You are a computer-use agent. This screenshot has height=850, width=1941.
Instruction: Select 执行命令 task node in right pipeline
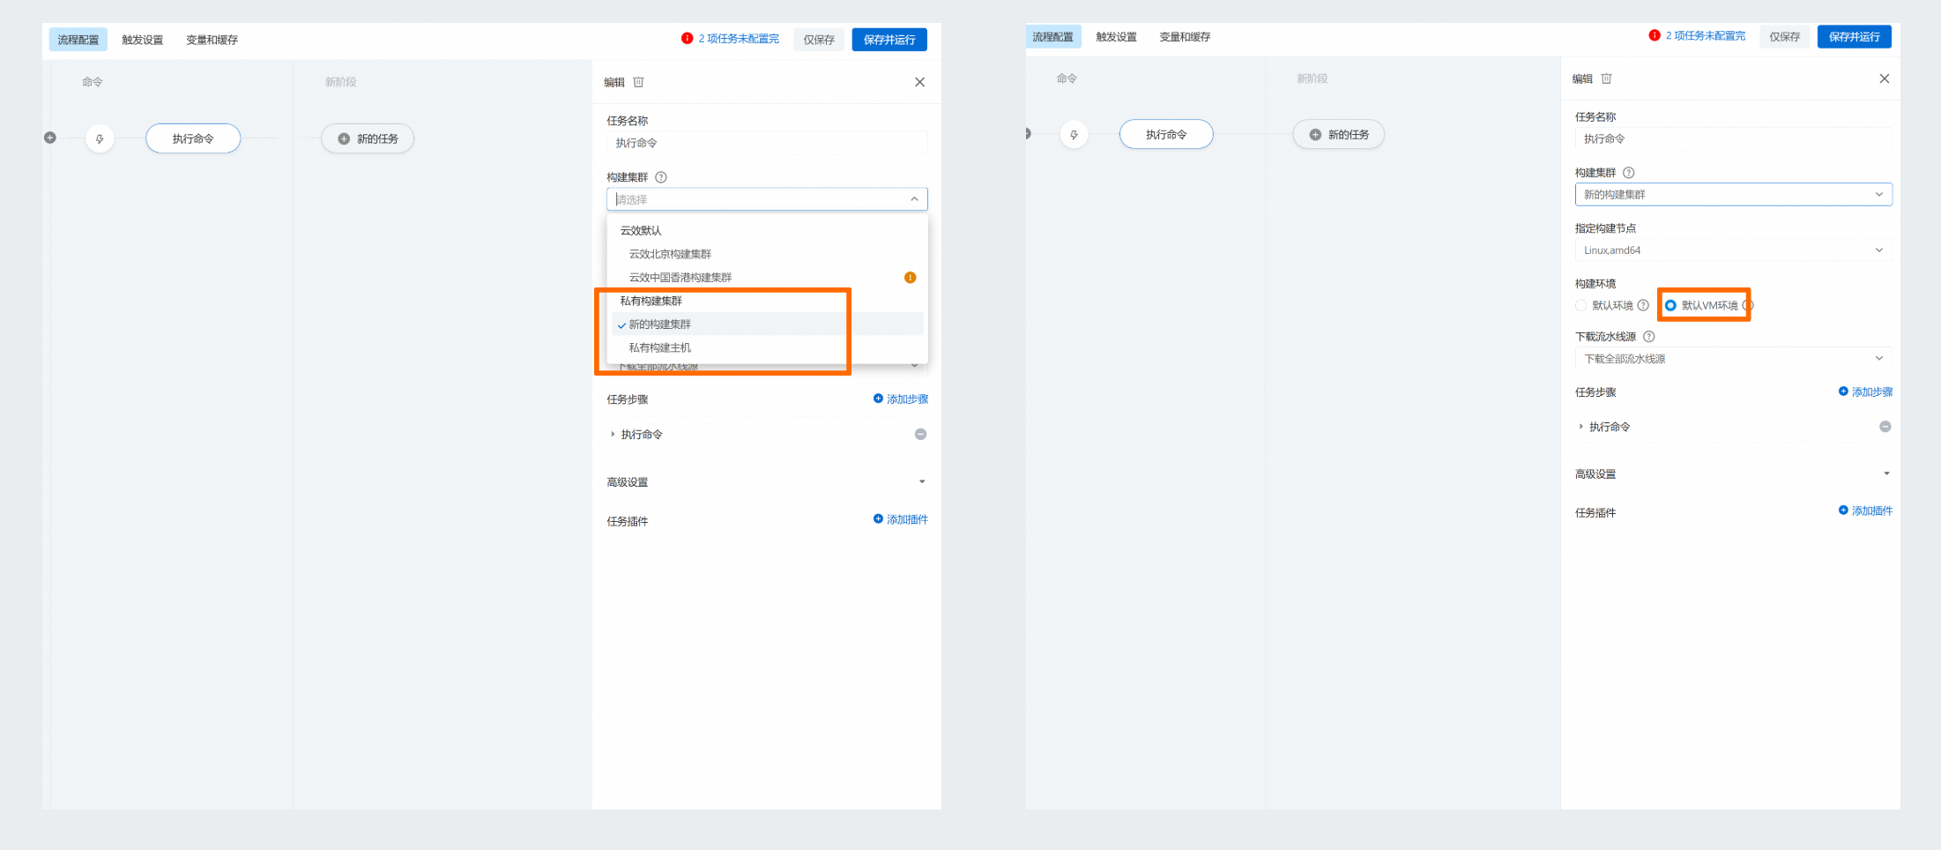click(1166, 135)
